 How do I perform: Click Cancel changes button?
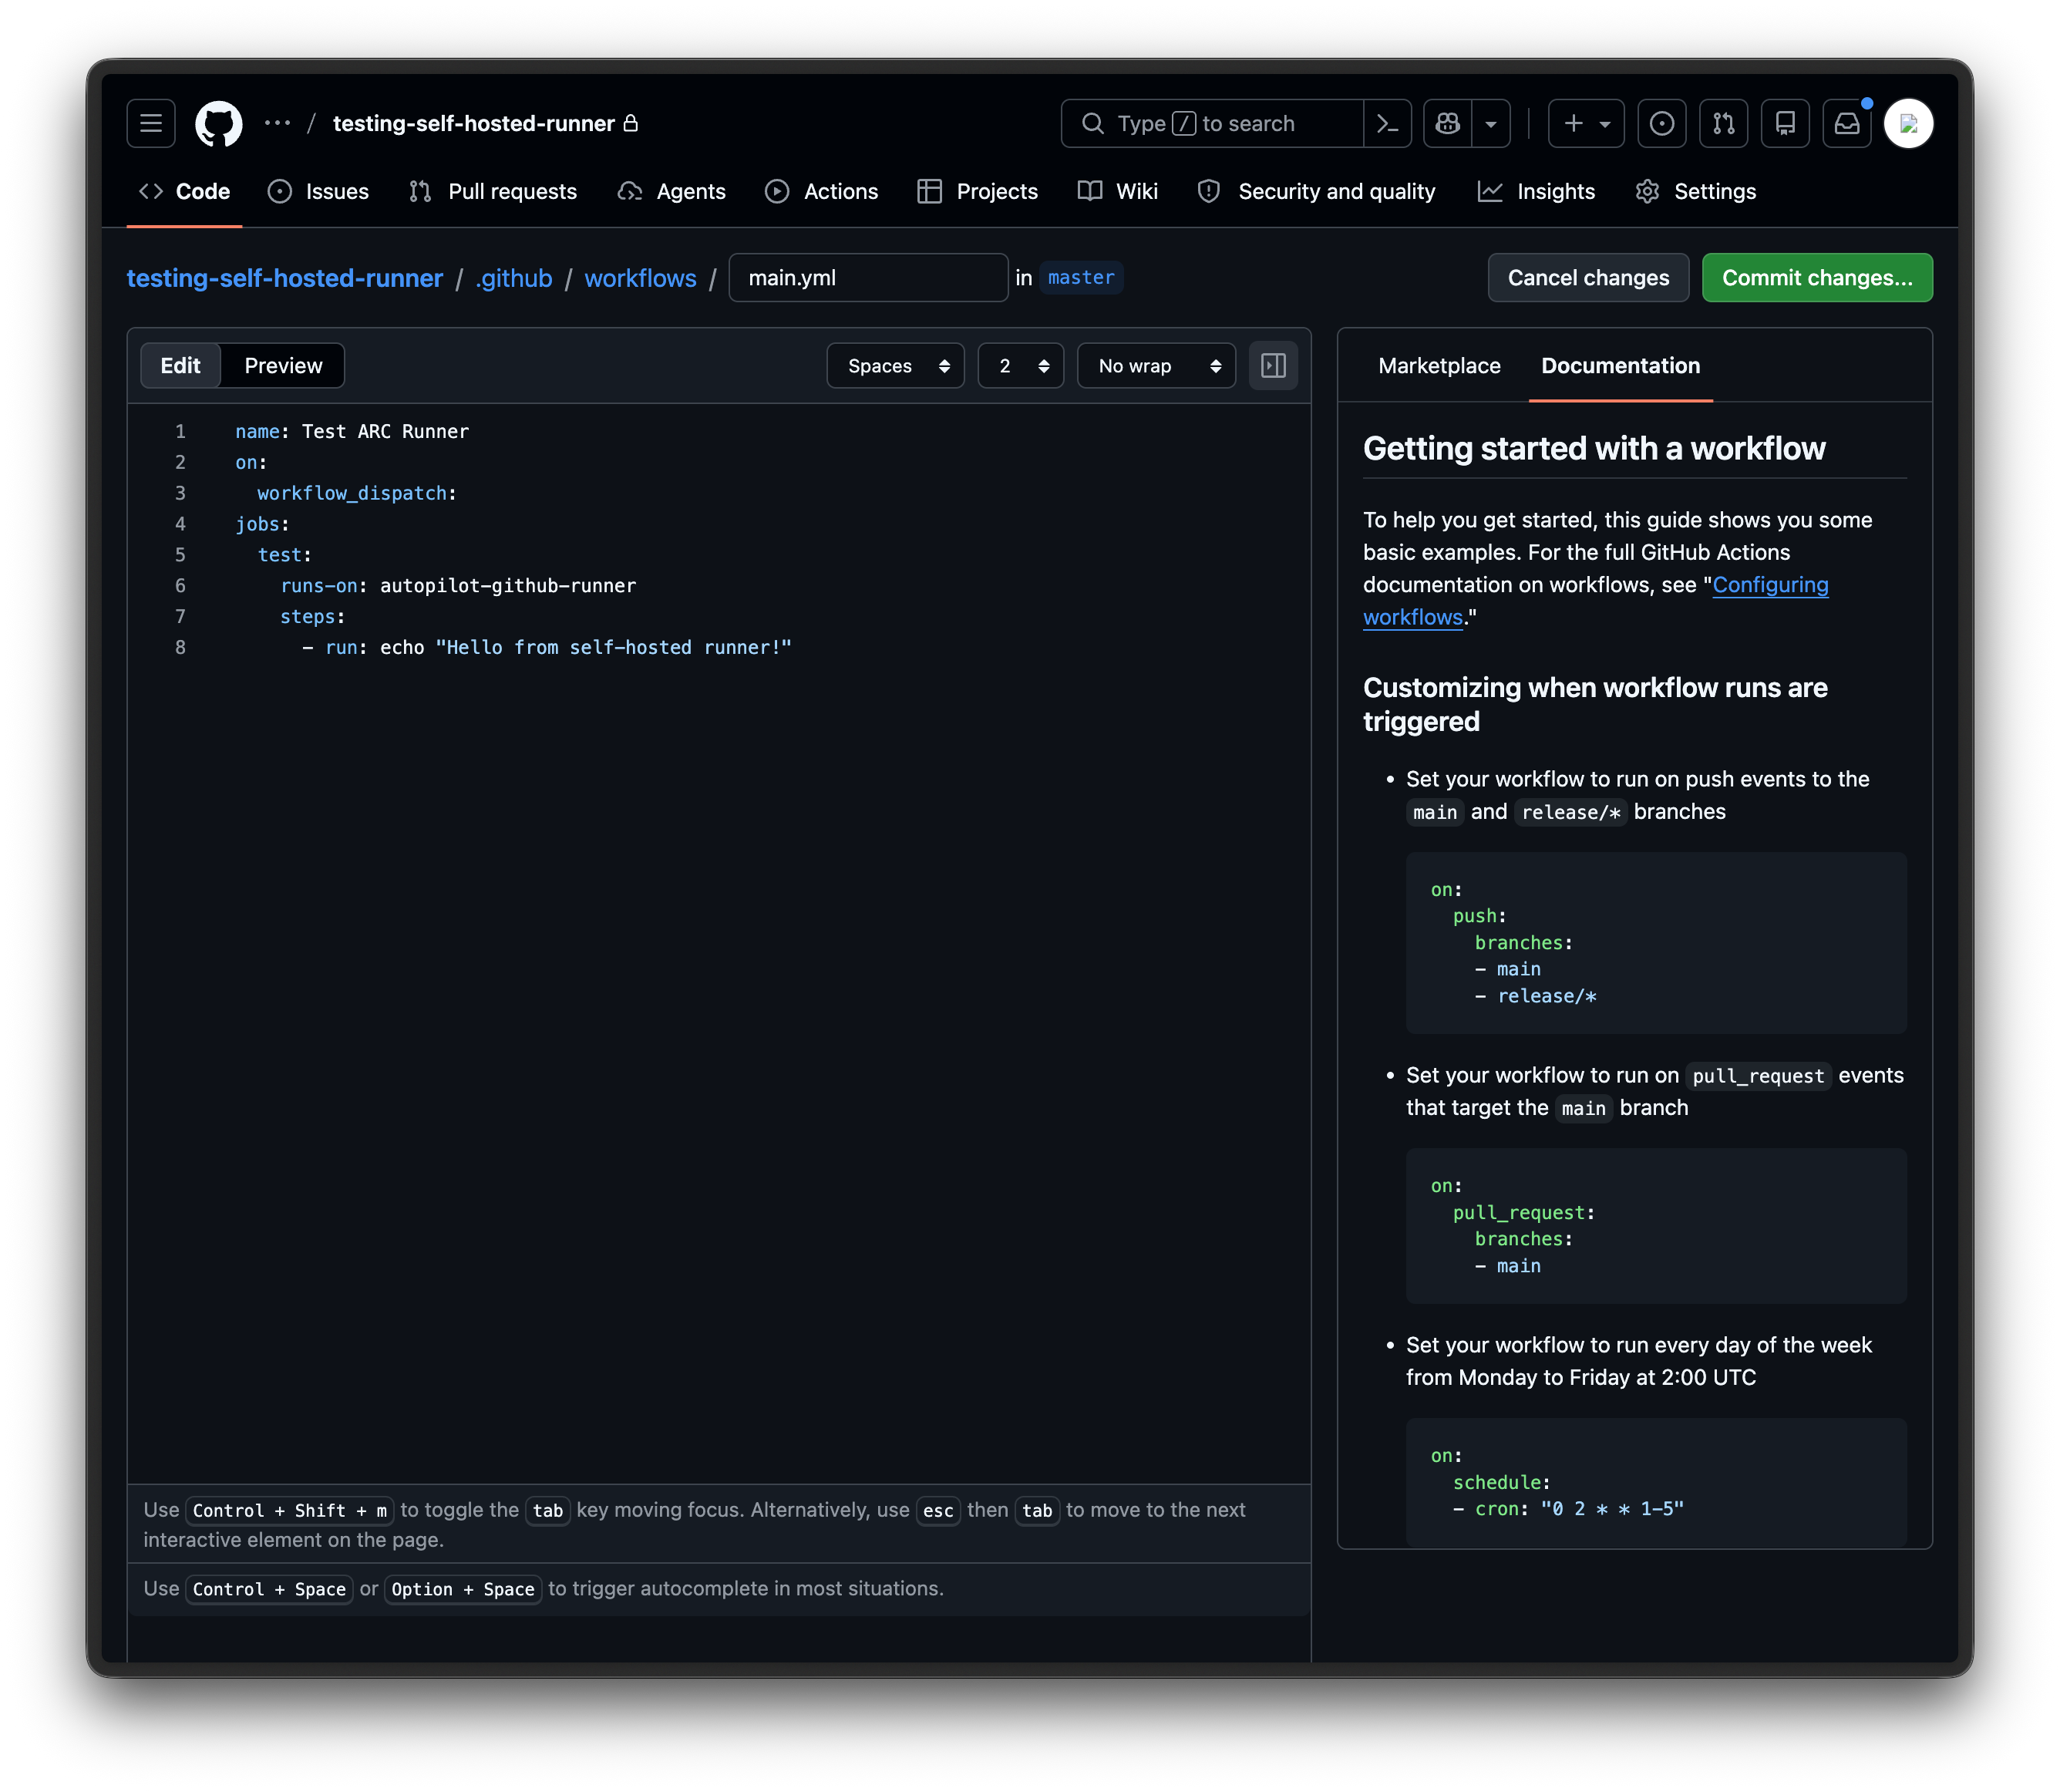(x=1588, y=278)
